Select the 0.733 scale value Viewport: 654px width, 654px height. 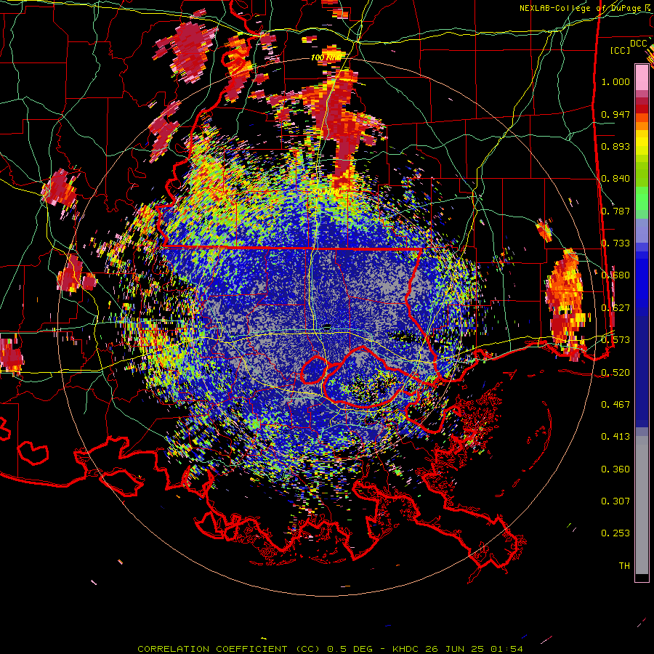(615, 243)
